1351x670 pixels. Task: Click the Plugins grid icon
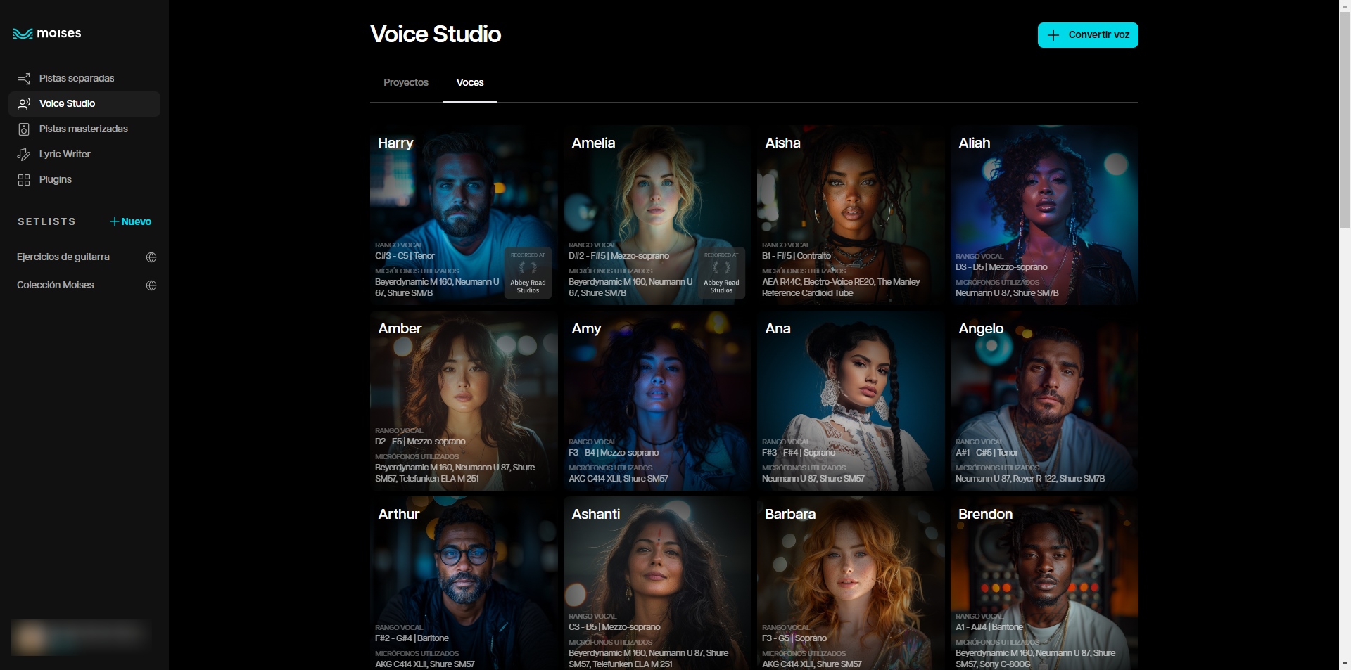tap(24, 180)
